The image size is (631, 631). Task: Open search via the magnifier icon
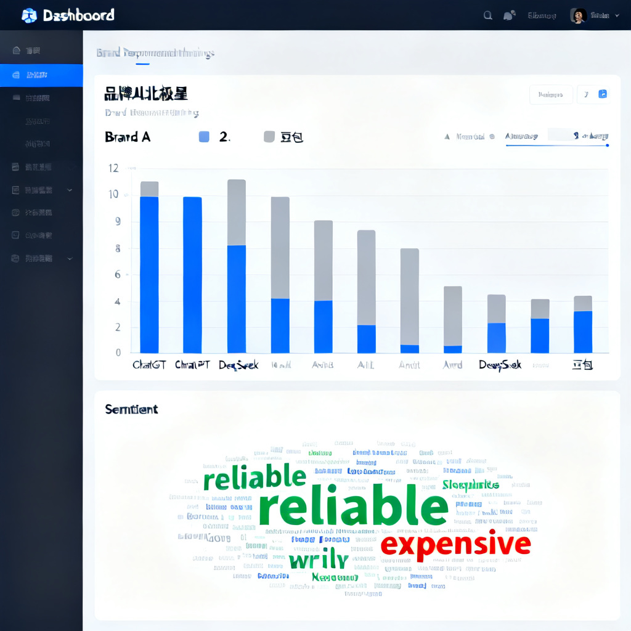pyautogui.click(x=488, y=15)
